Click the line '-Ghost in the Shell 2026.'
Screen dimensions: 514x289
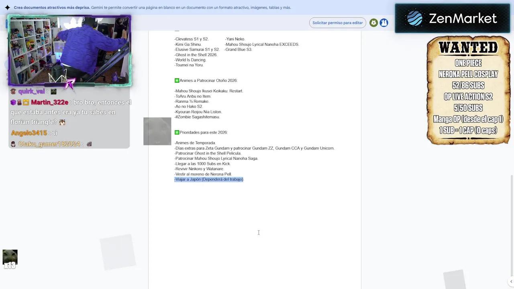pyautogui.click(x=196, y=55)
